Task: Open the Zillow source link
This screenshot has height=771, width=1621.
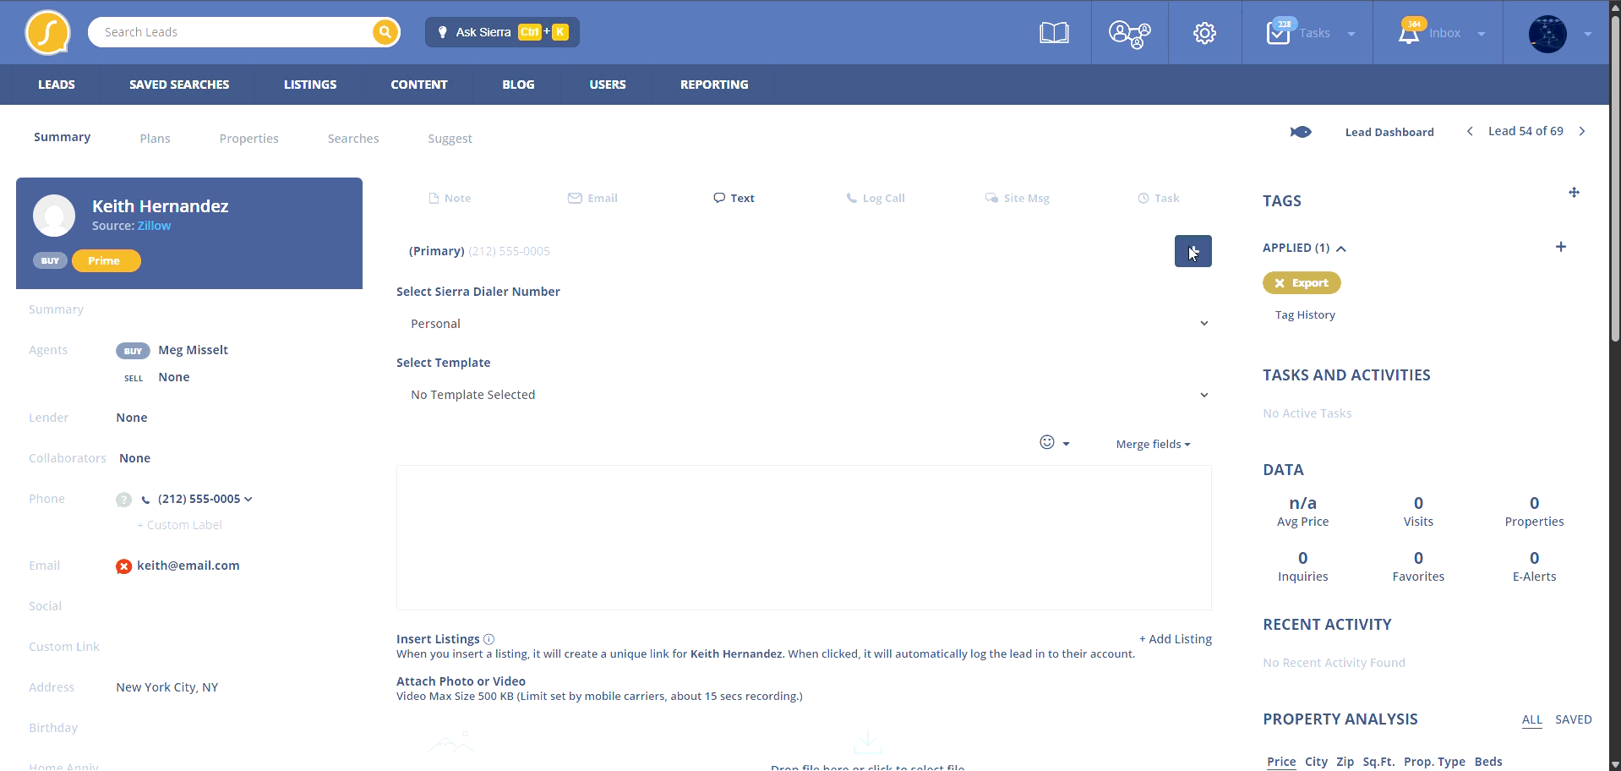Action: [x=155, y=226]
